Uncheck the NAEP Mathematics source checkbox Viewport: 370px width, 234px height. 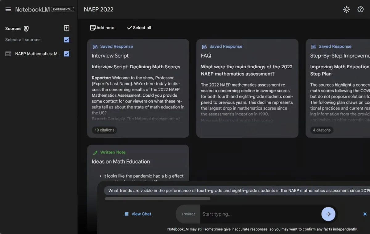[x=67, y=54]
